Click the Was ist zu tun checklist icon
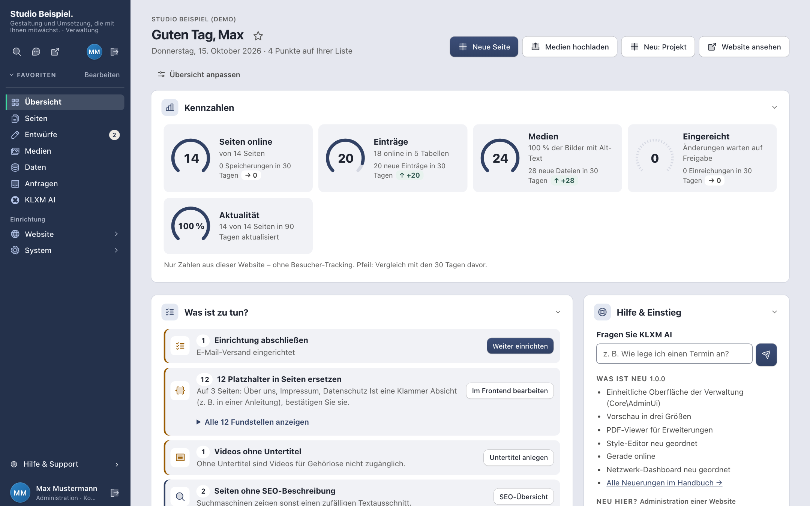 click(170, 312)
